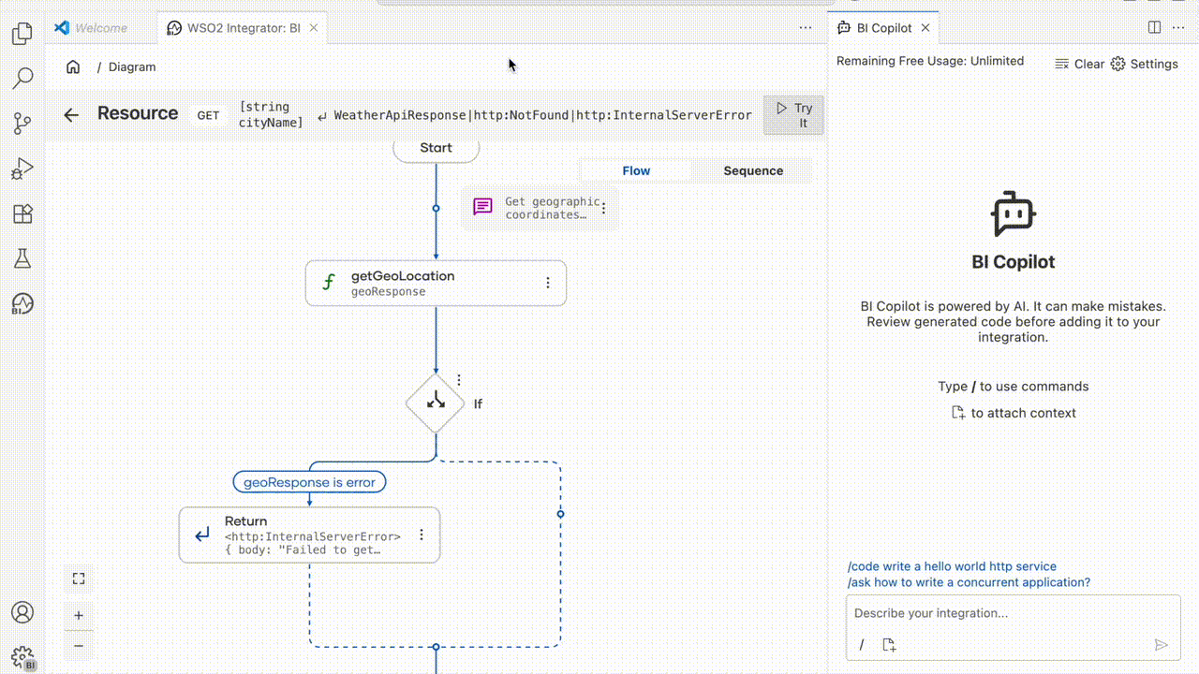Select the BI Copilot tab
1199x674 pixels.
(883, 28)
